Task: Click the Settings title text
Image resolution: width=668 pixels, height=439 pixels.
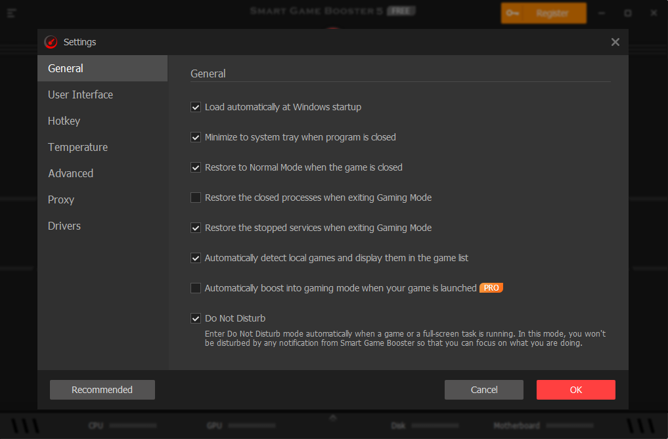Action: pos(79,42)
